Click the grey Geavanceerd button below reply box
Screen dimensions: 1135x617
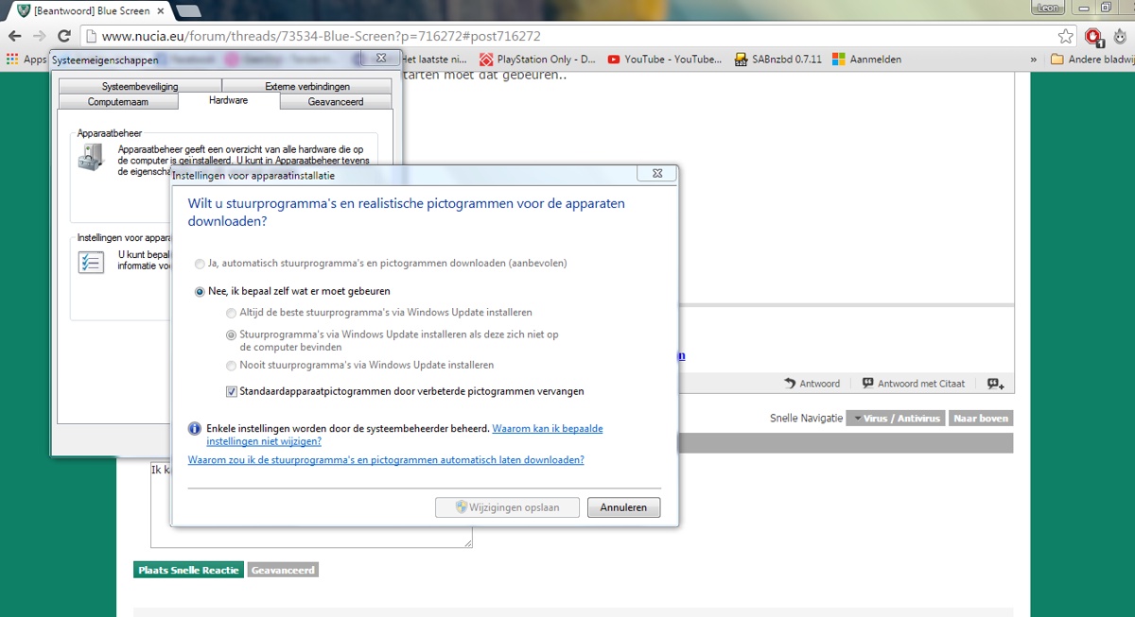point(283,570)
